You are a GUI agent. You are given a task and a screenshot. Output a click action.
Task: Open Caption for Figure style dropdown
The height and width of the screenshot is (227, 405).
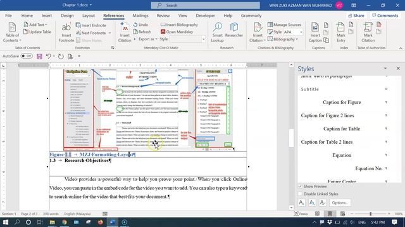pos(386,102)
